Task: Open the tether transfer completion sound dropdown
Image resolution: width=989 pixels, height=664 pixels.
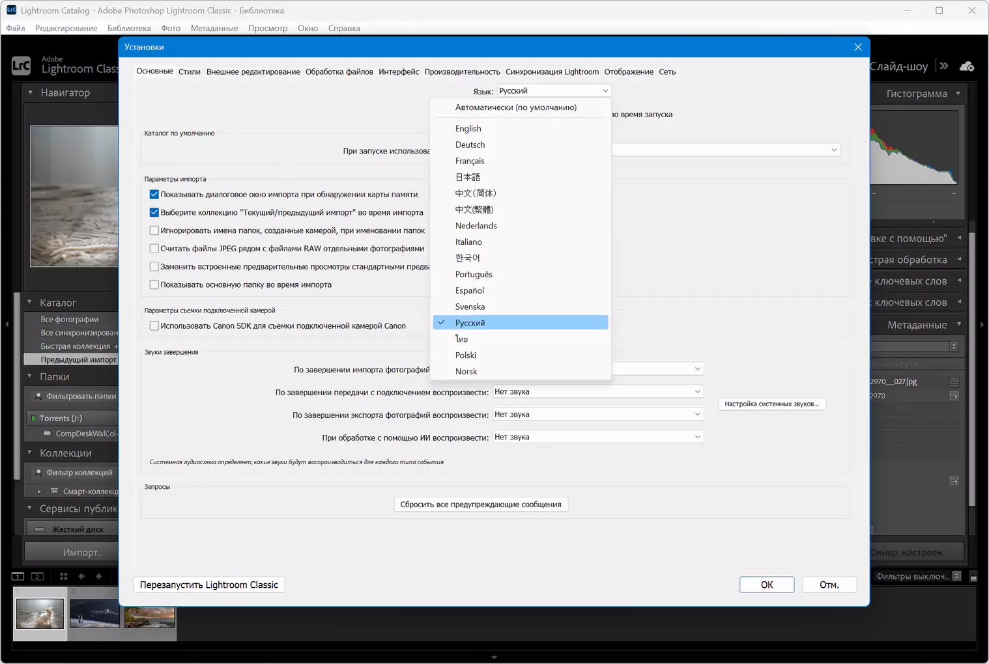Action: [598, 392]
